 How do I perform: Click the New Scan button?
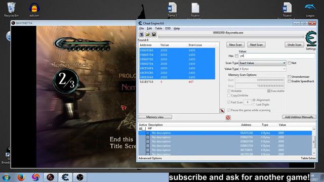click(235, 45)
